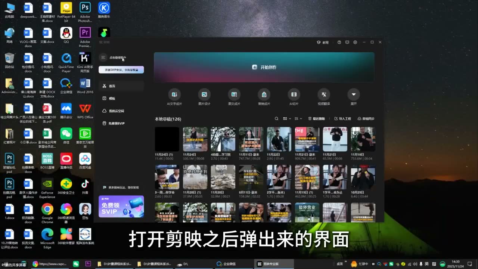Open GeForce Experience desktop icon
478x269 pixels.
tap(47, 189)
